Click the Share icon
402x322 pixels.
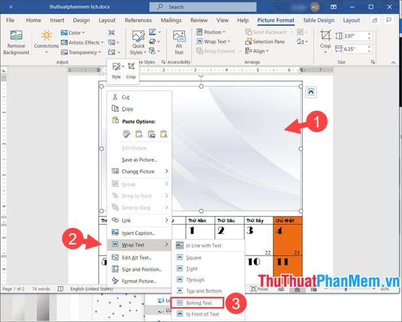(375, 20)
